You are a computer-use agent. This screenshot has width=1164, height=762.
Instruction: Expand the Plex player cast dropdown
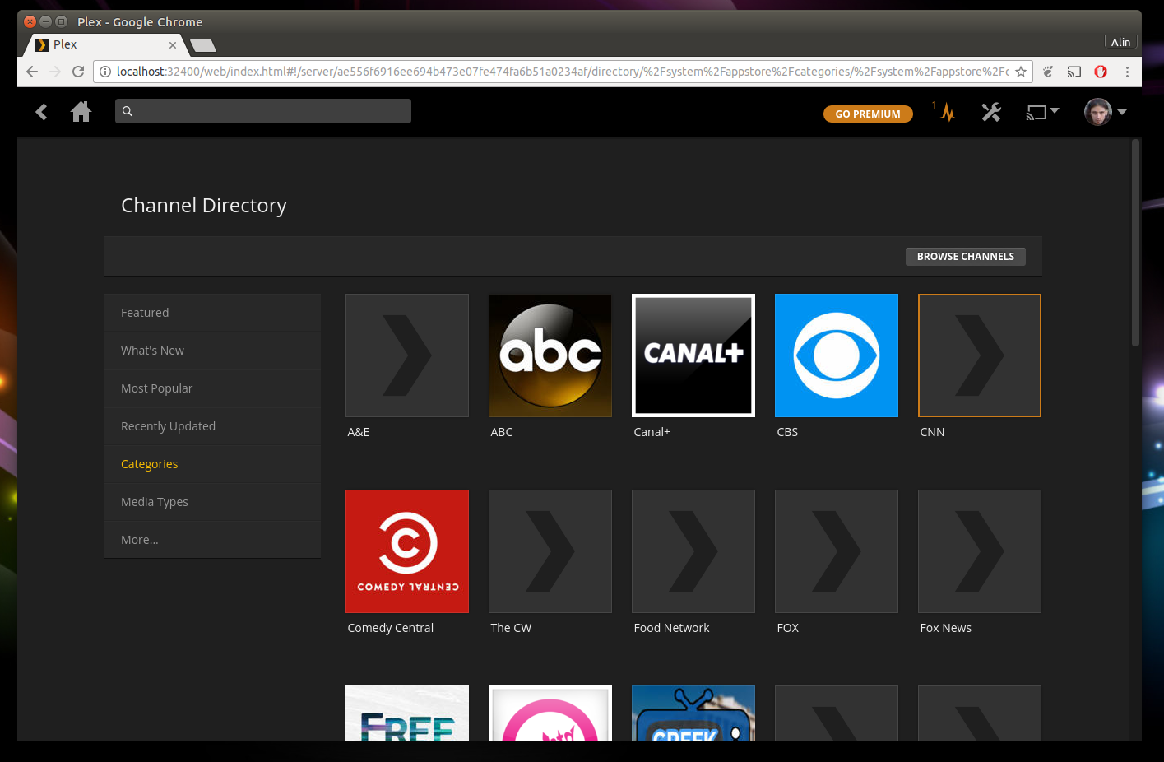[1042, 112]
